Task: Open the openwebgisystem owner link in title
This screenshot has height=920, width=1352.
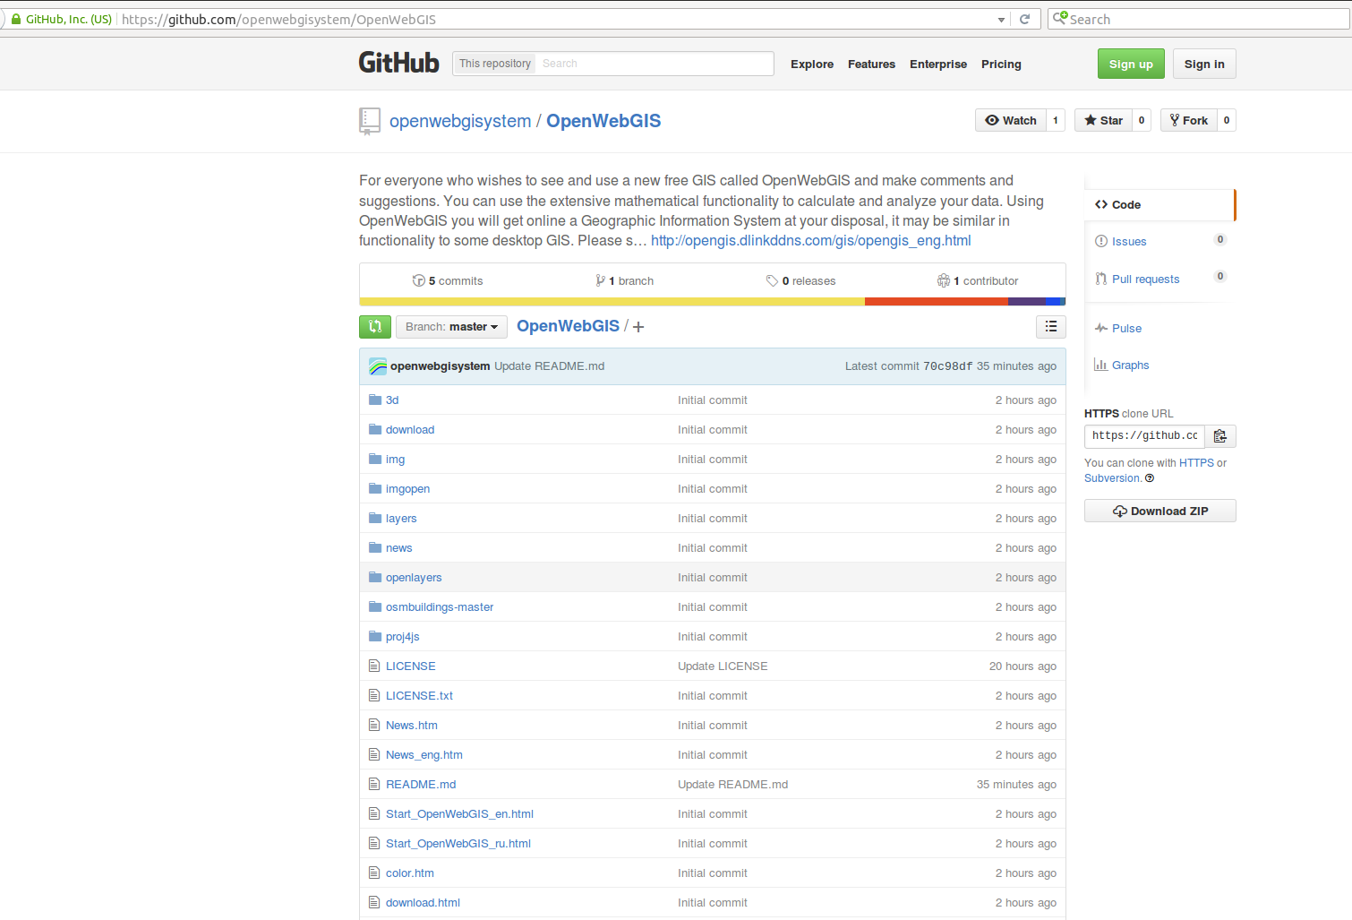Action: click(x=460, y=121)
